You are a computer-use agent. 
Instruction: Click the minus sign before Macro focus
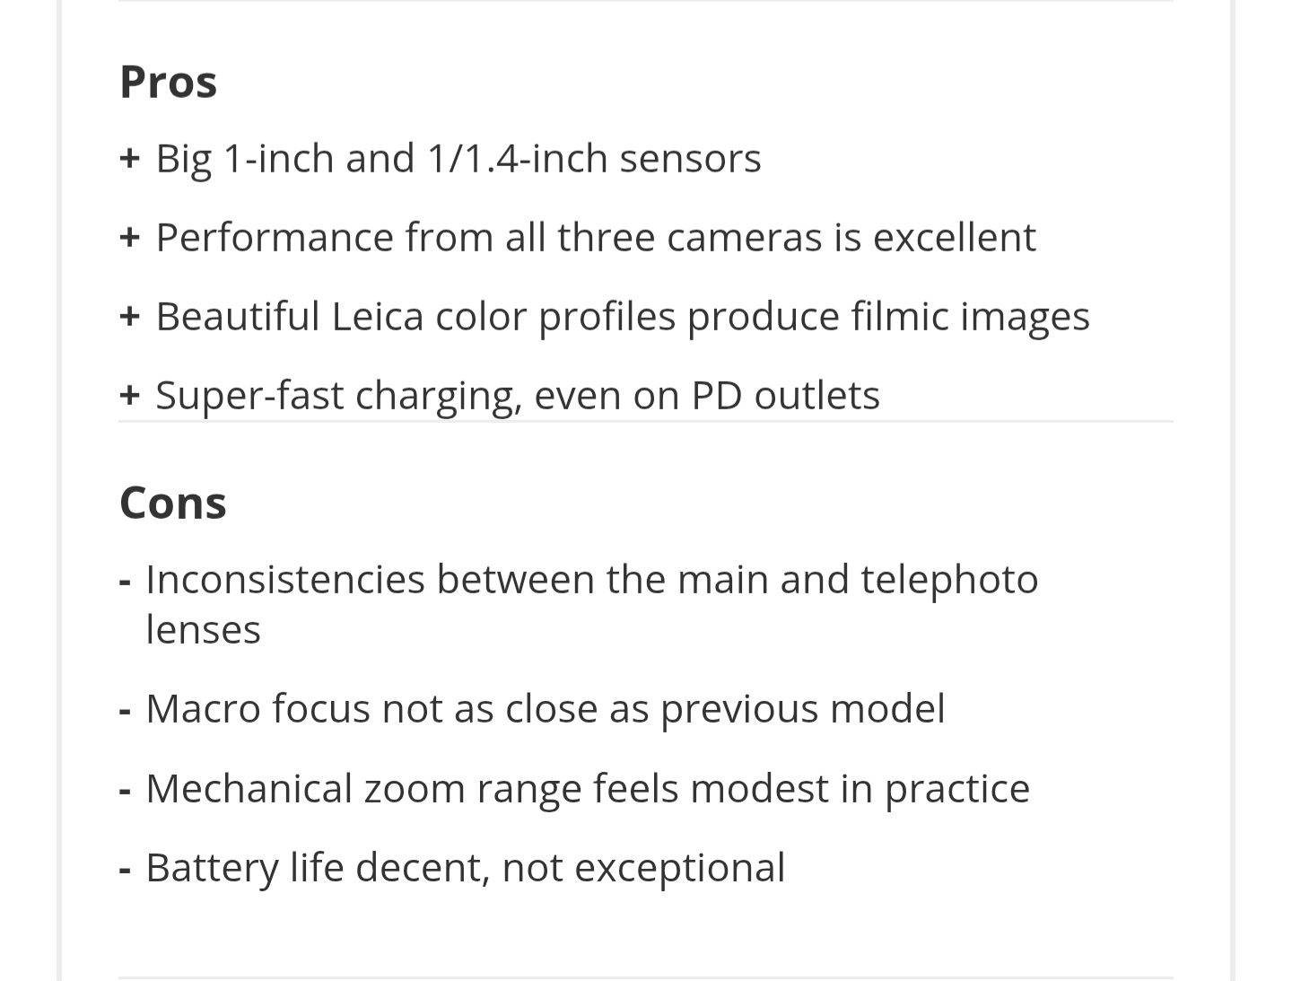coord(126,711)
